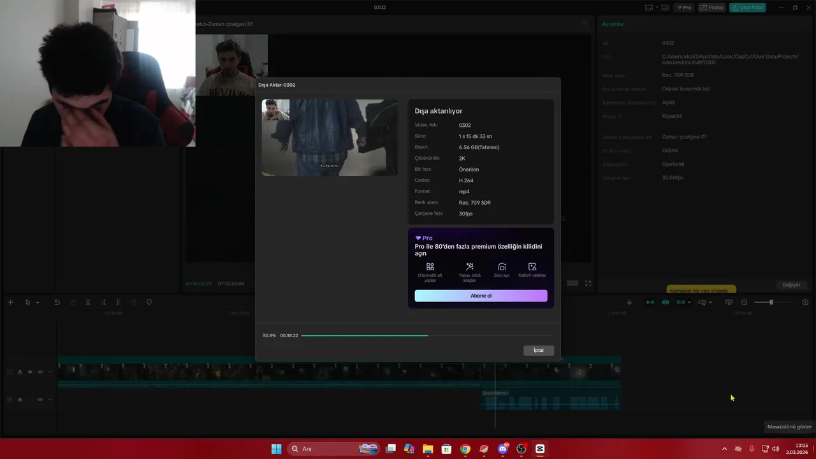Toggle auto snapping in timeline toolbar
816x459 pixels.
click(666, 302)
